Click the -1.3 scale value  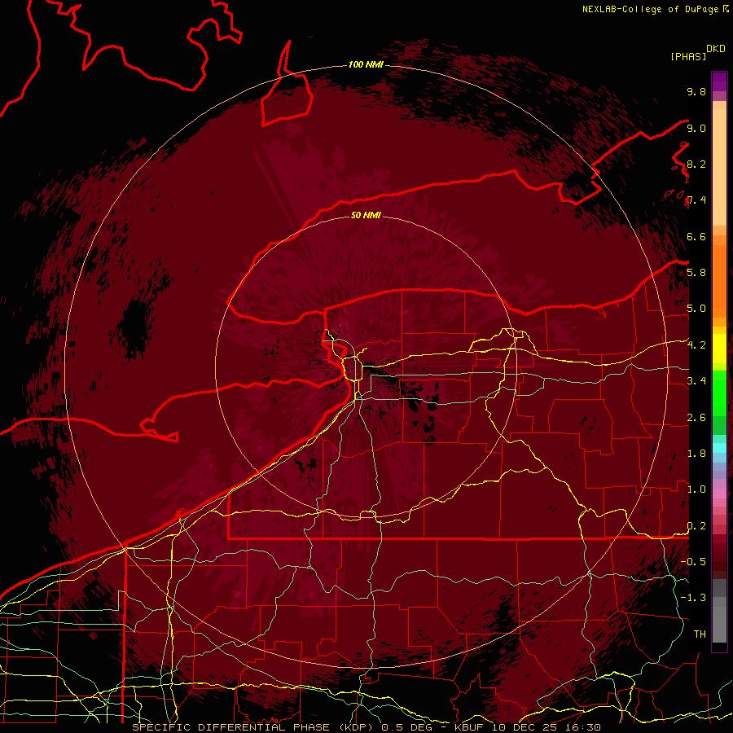pos(693,598)
